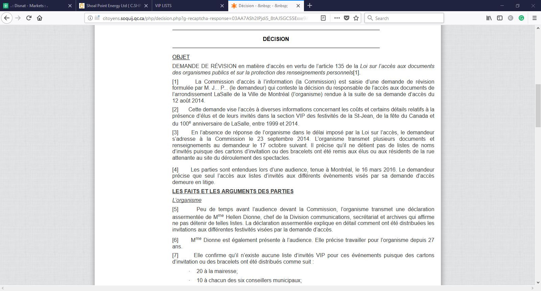Click paragraph number [2]

point(175,109)
